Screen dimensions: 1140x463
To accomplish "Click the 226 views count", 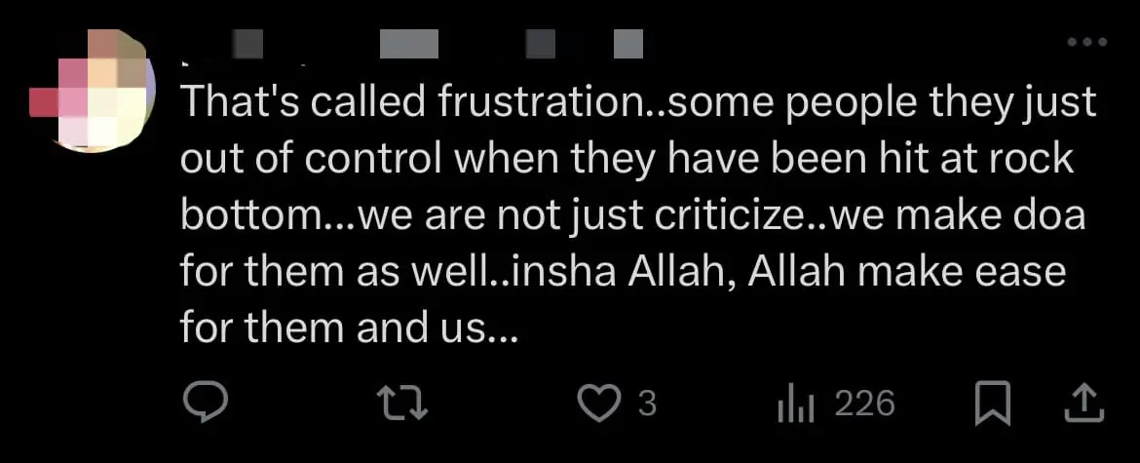I will tap(865, 403).
